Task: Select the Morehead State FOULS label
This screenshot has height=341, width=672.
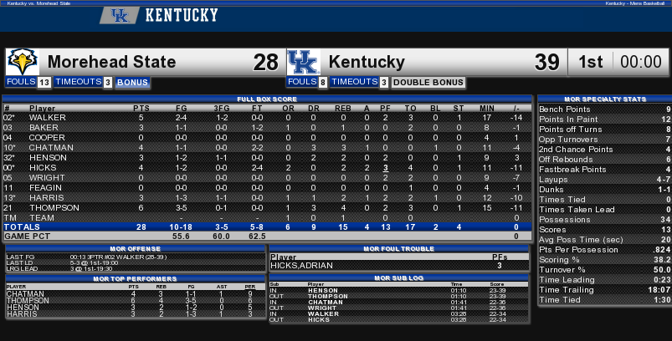Action: (x=21, y=83)
